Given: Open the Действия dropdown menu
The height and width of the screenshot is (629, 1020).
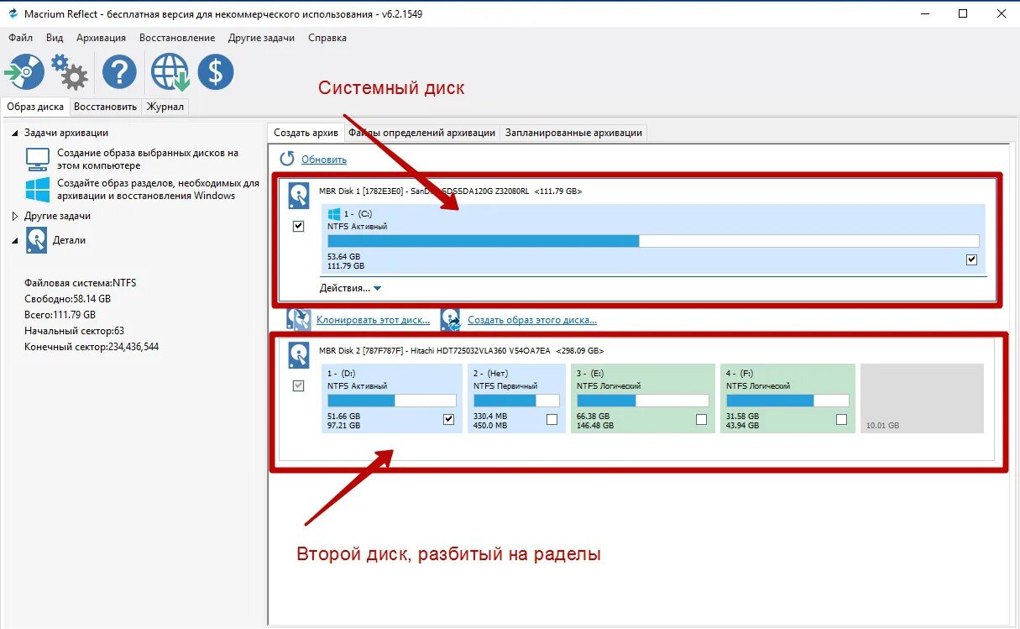Looking at the screenshot, I should (x=351, y=288).
